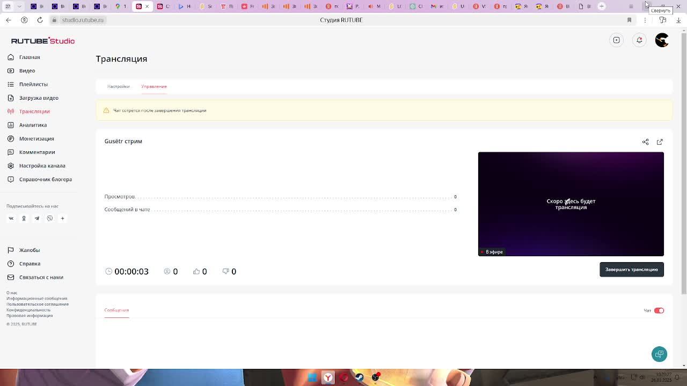The width and height of the screenshot is (687, 386).
Task: Click the 00:00:03 stream timer
Action: (131, 271)
